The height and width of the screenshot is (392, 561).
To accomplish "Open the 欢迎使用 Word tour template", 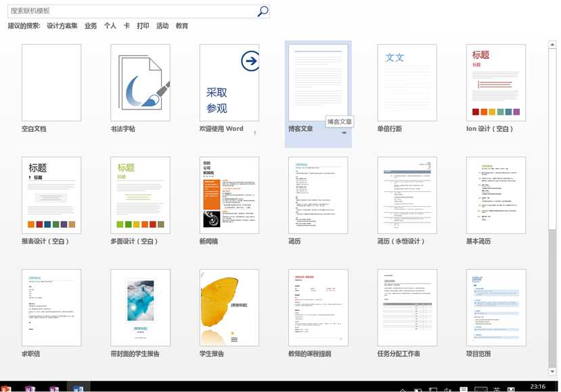I will pyautogui.click(x=229, y=82).
